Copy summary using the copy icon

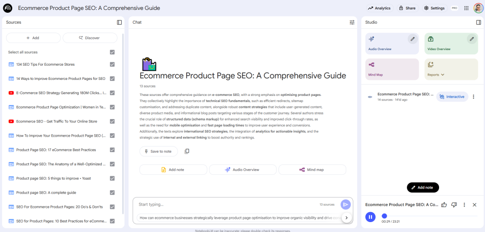point(187,152)
